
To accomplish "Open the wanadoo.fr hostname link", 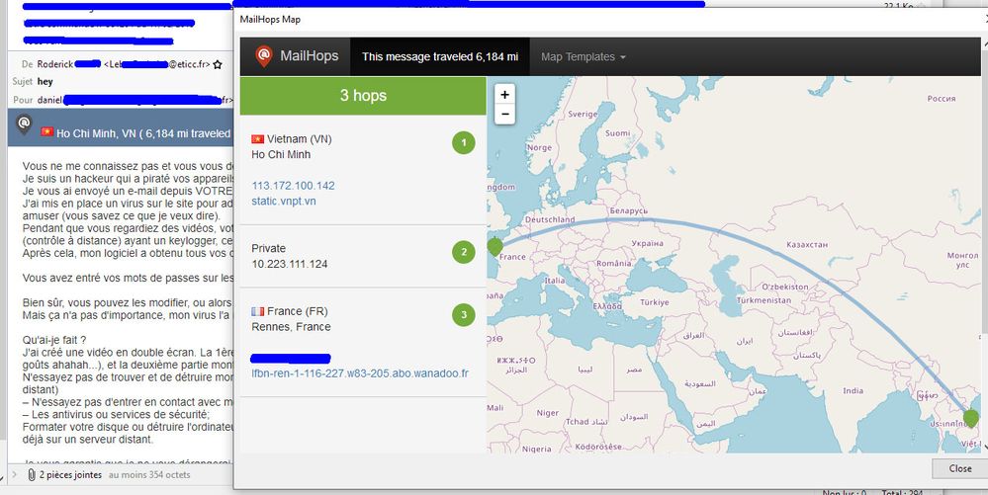I will 360,373.
